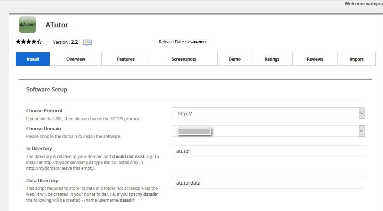
Task: Open the Features tab
Action: tap(125, 59)
